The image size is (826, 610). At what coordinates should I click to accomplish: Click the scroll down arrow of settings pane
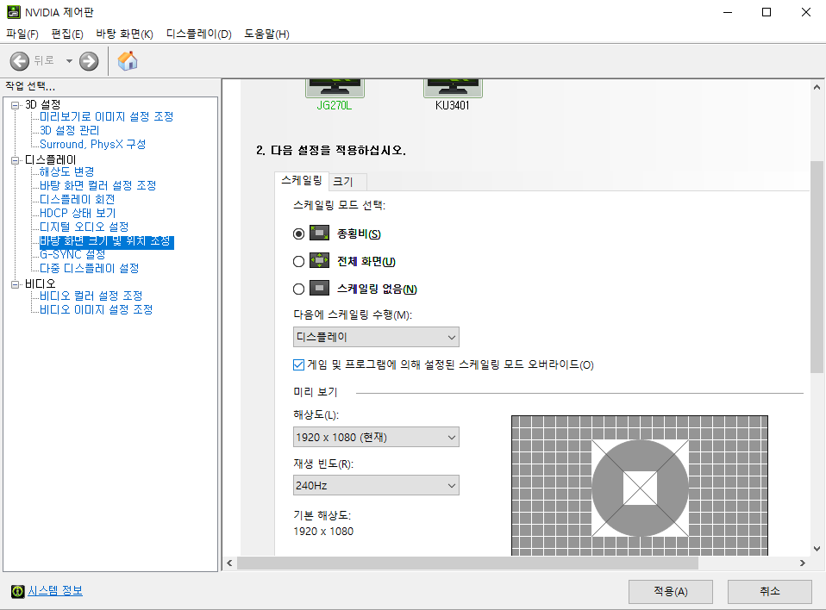817,549
